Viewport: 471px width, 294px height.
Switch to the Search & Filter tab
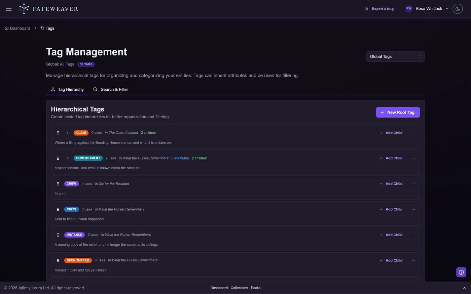coord(111,89)
